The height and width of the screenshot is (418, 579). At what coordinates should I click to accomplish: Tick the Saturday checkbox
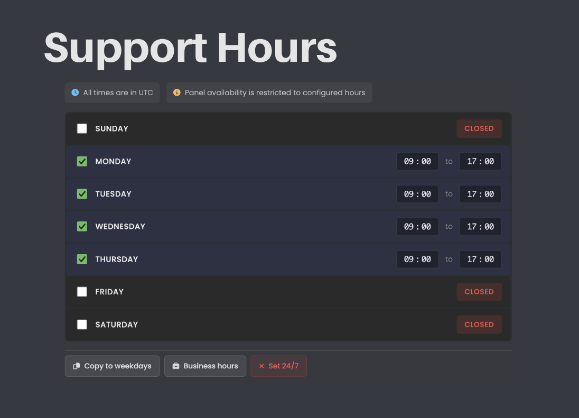tap(82, 324)
